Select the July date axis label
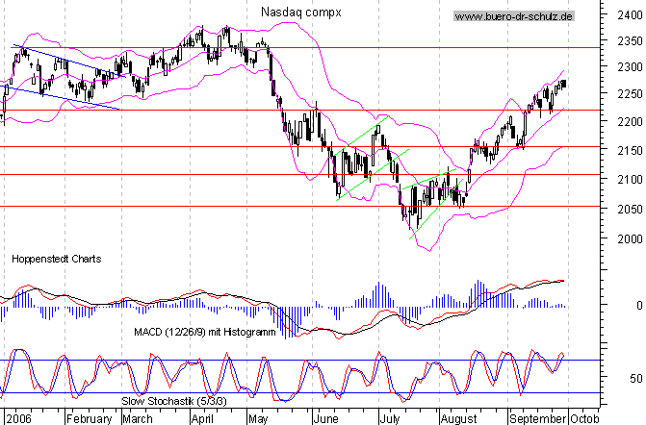Viewport: 646px width, 425px height. point(389,419)
